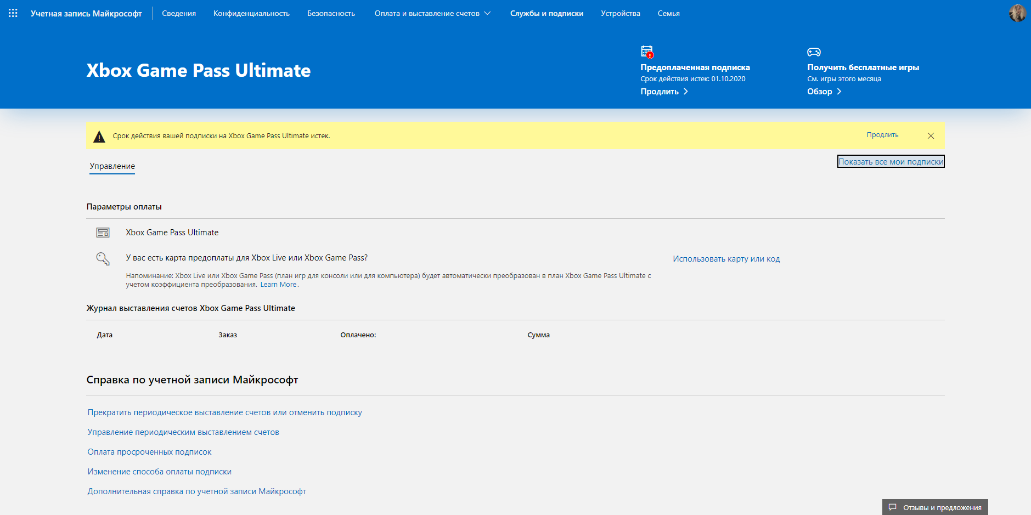Image resolution: width=1031 pixels, height=515 pixels.
Task: Click the Отзывы и предложения feedback button
Action: point(935,507)
